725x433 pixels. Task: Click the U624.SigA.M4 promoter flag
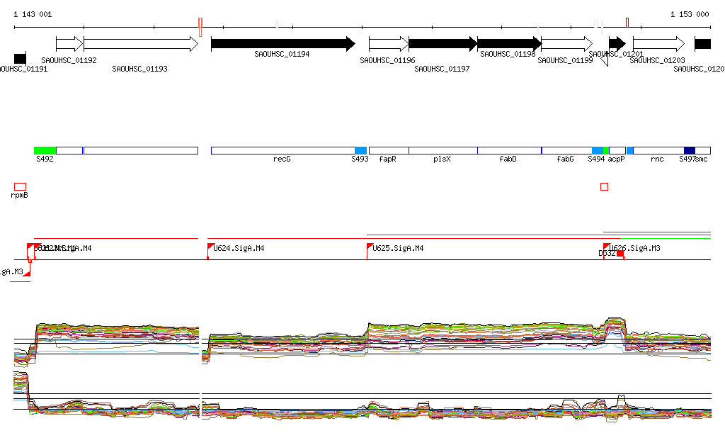tap(210, 247)
